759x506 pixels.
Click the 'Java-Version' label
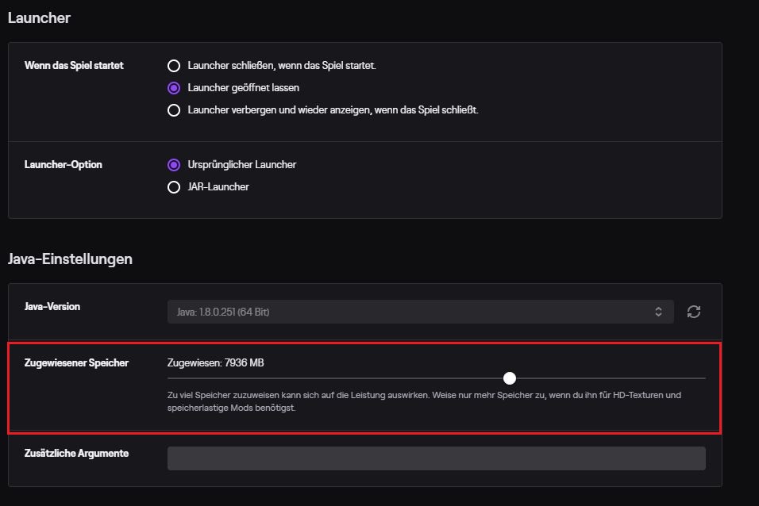tap(52, 307)
